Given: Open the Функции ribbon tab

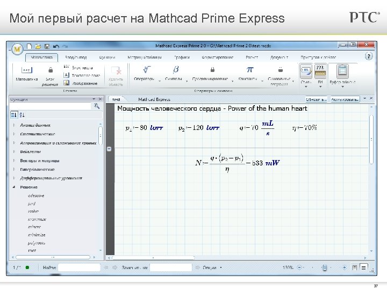Looking at the screenshot, I should point(107,57).
